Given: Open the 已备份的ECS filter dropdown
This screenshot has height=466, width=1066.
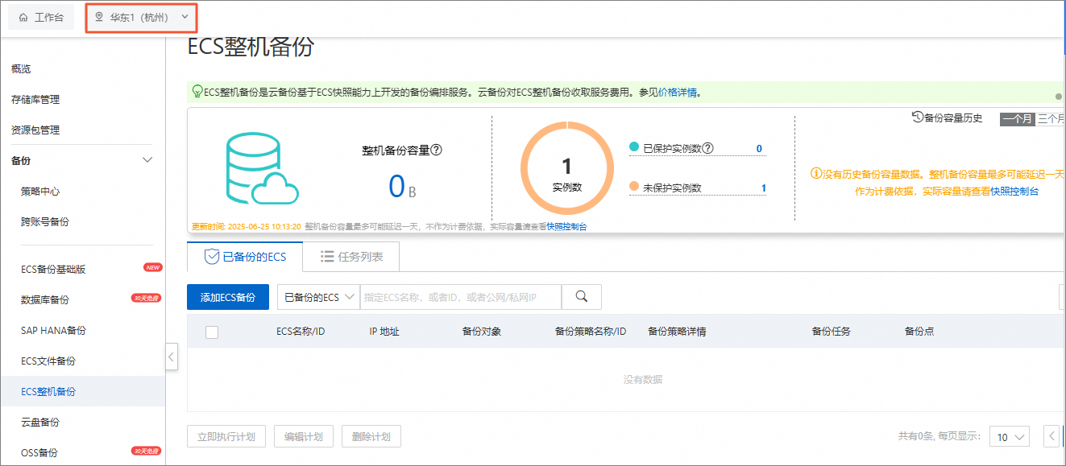Looking at the screenshot, I should 318,297.
